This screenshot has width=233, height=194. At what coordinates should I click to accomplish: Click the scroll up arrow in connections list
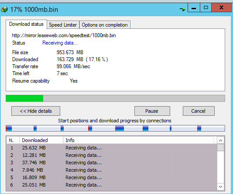tap(221, 140)
